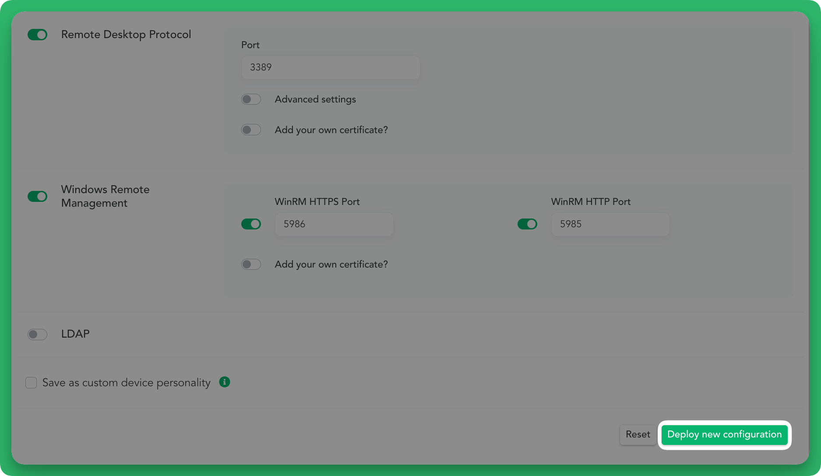Enable "Add your own certificate?" under RDP section

point(251,130)
